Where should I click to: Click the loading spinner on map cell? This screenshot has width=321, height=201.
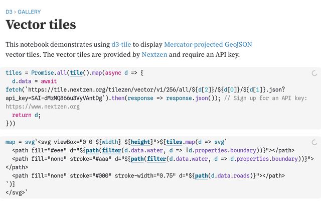click(314, 142)
